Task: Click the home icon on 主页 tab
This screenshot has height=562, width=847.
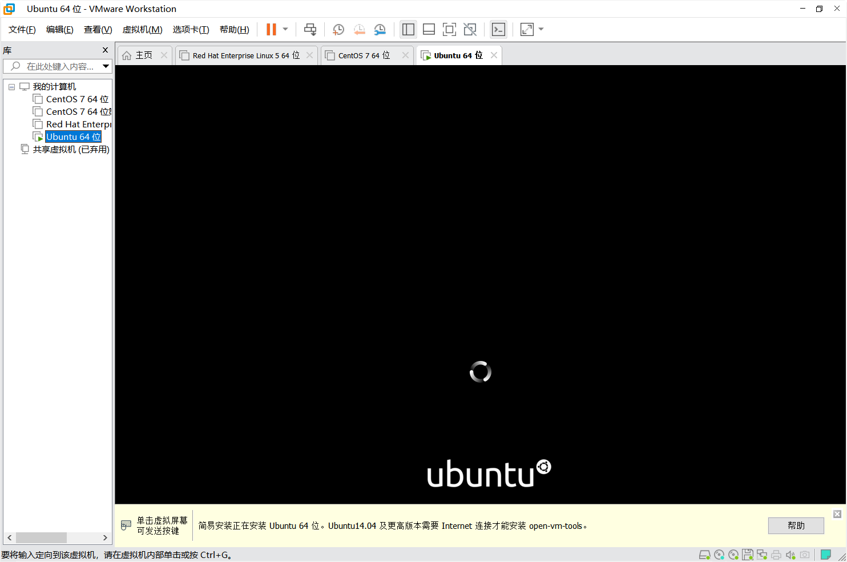Action: point(127,55)
